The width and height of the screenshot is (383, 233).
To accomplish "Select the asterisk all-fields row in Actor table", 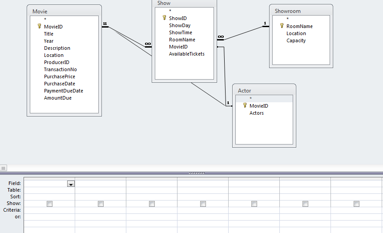I will point(250,99).
